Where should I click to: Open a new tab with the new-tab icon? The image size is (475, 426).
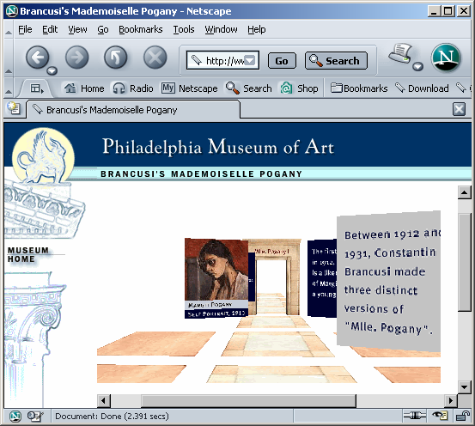coord(14,108)
